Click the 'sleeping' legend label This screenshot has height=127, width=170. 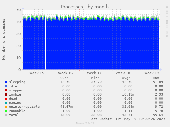17,82
